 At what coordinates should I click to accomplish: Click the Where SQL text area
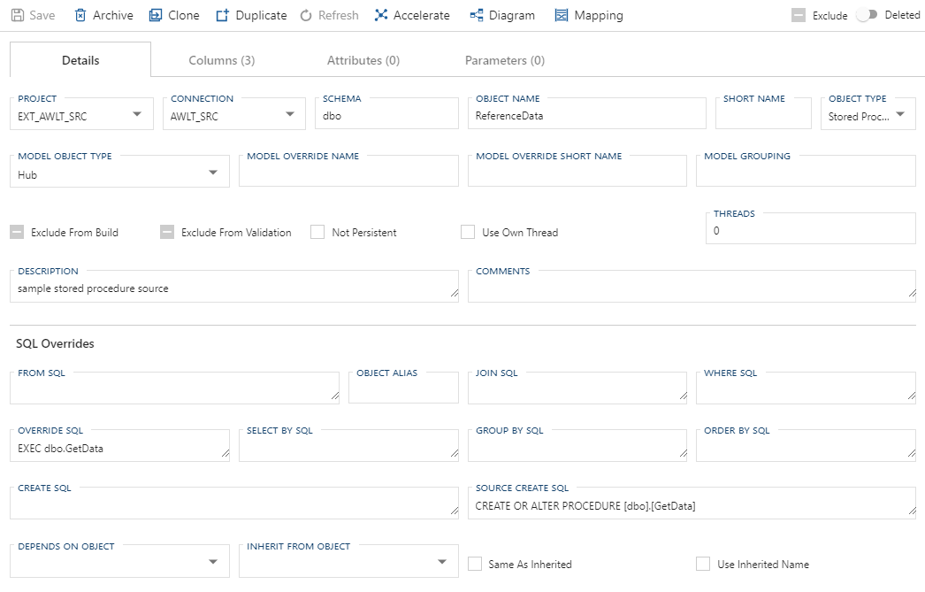coord(806,389)
